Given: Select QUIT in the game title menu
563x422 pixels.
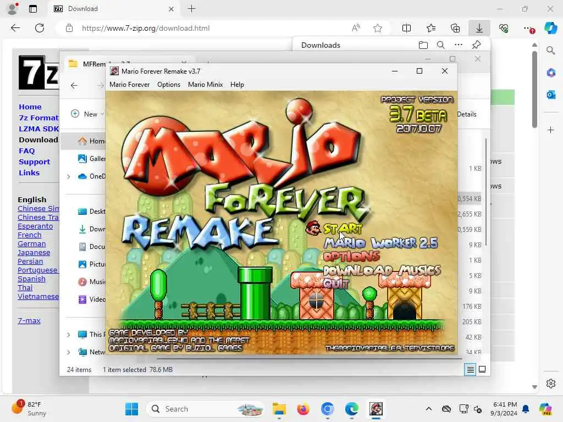Looking at the screenshot, I should pos(336,284).
